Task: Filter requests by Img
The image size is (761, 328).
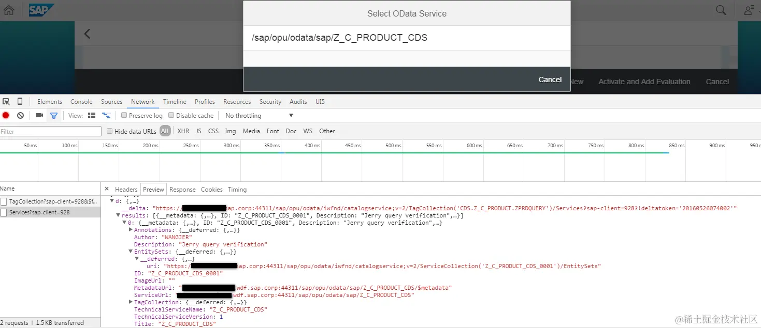Action: (x=231, y=131)
